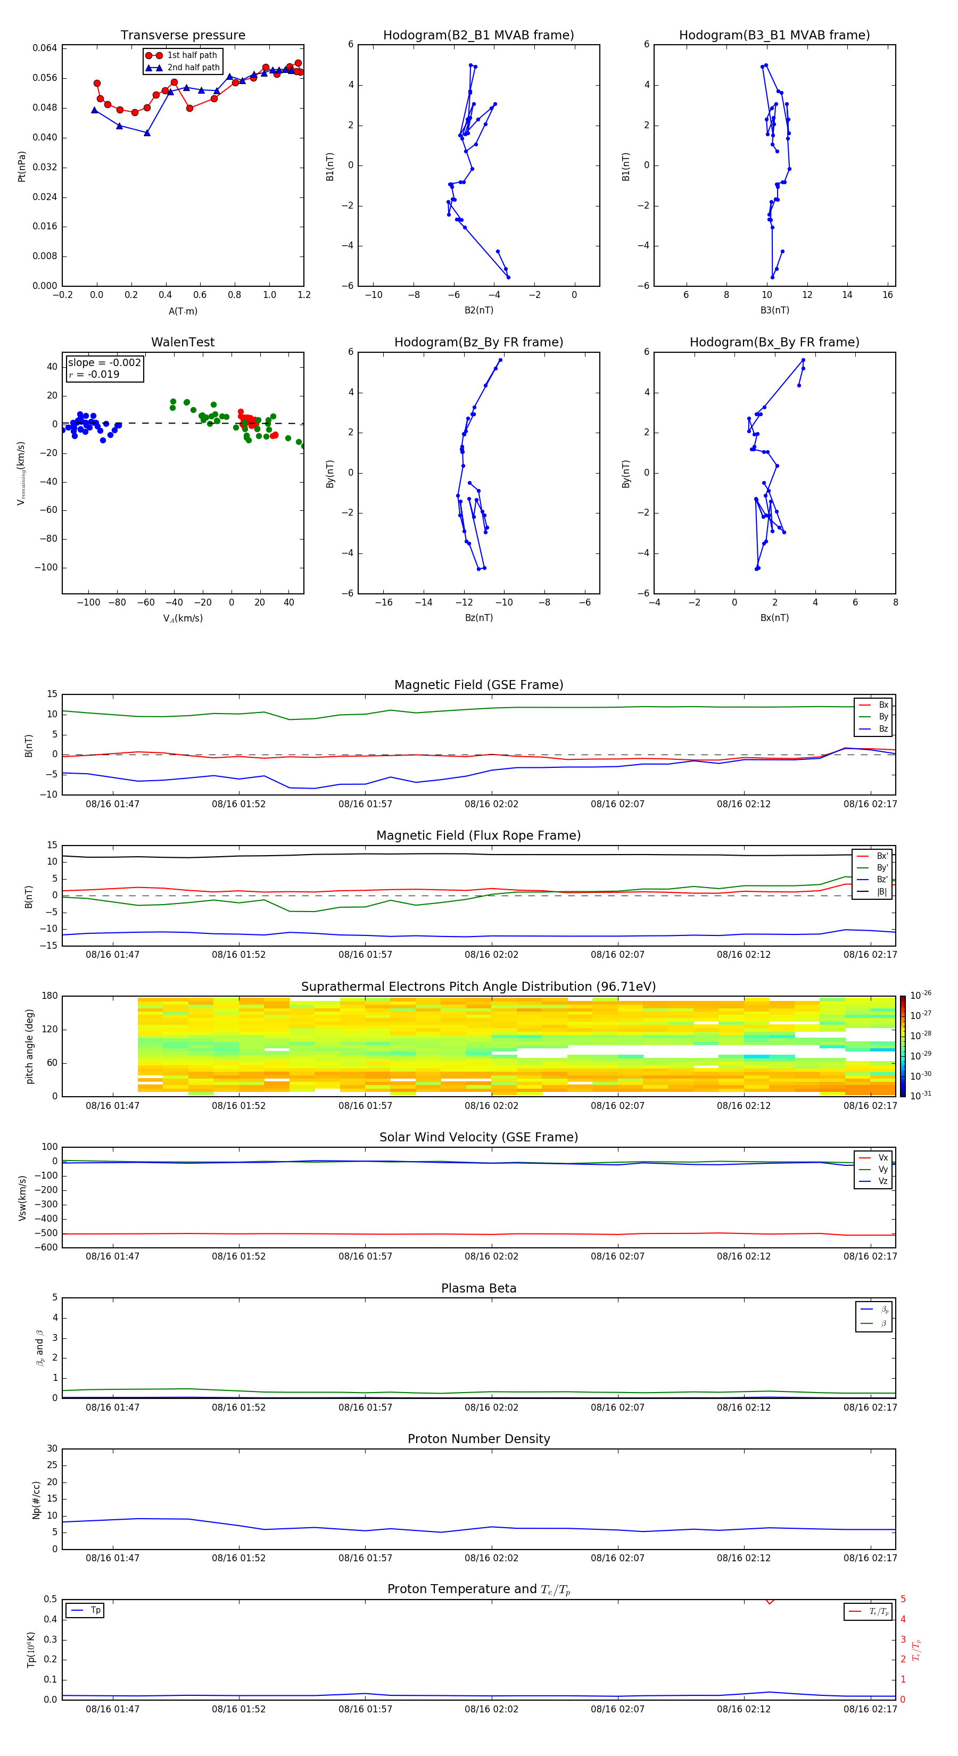Select the Te/Tp legend entry
The height and width of the screenshot is (1756, 958).
coord(869,1611)
